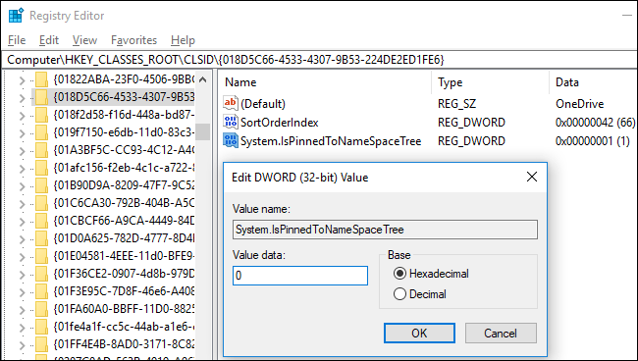Select the Decimal base option
The height and width of the screenshot is (361, 638).
[x=399, y=294]
